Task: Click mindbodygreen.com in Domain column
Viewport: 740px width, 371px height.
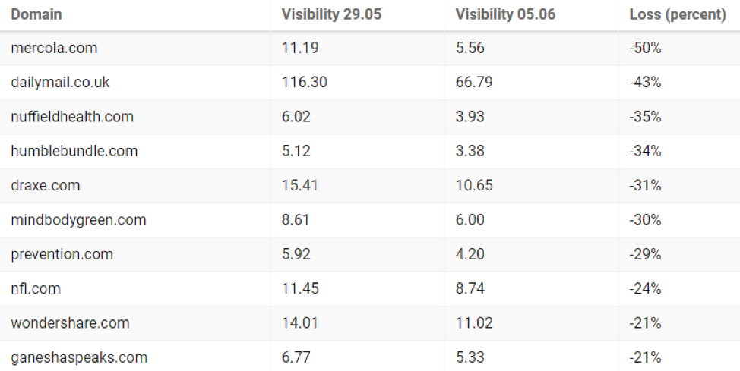Action: [x=78, y=220]
